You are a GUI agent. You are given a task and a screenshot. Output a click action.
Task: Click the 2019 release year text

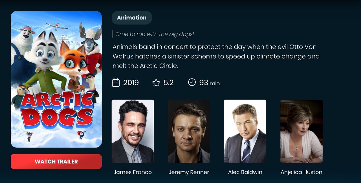tap(131, 83)
